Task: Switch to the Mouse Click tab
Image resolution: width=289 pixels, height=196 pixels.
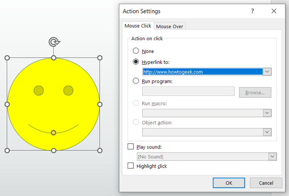Action: [x=138, y=26]
